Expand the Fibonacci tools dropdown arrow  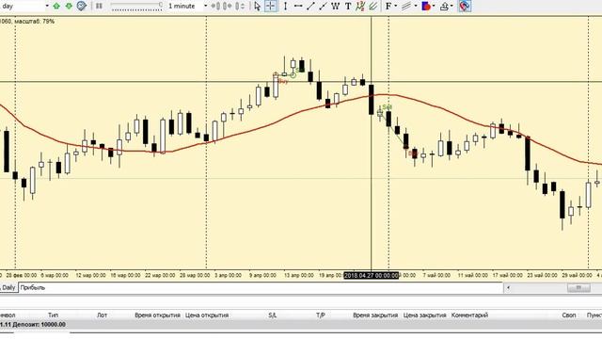tap(395, 7)
